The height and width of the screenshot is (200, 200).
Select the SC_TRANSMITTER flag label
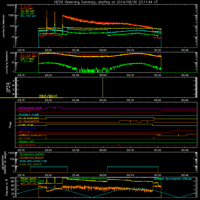[29, 121]
